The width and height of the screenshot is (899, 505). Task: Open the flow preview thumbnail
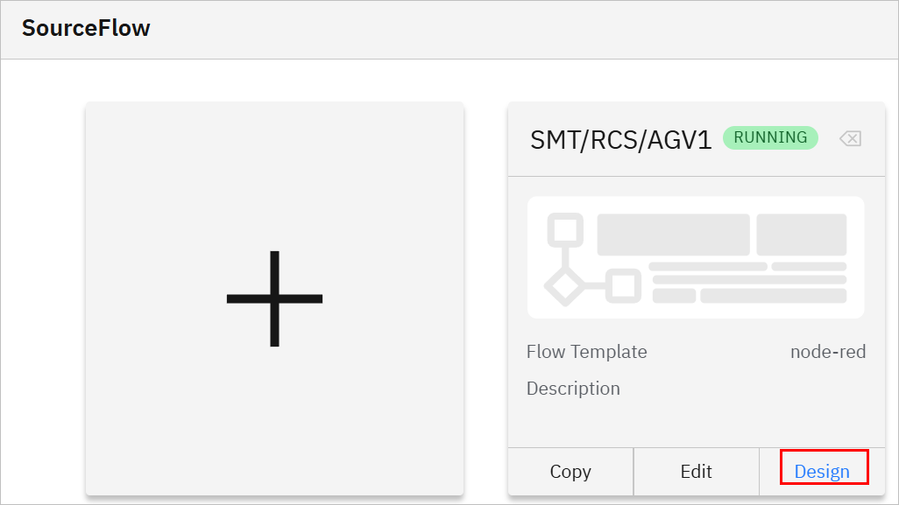tap(696, 257)
